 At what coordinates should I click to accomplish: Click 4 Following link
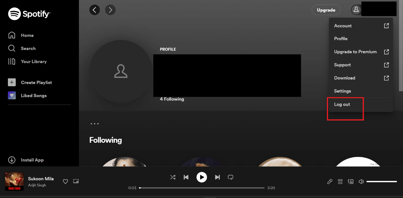(172, 99)
